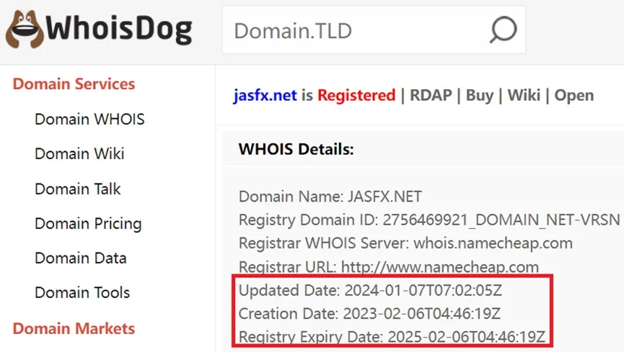624x352 pixels.
Task: Click the Domain Services heading
Action: pos(74,84)
